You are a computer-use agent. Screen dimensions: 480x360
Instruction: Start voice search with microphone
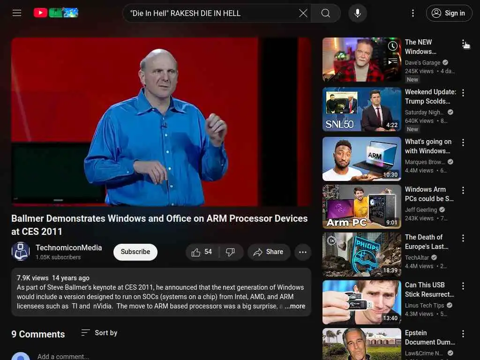click(358, 13)
